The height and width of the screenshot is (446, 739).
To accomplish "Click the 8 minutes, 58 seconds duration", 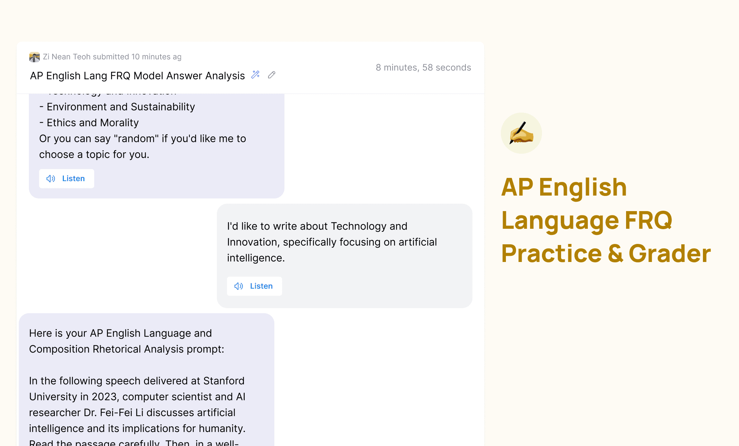I will (x=423, y=67).
